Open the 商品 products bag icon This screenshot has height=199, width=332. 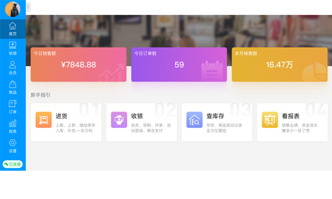click(x=12, y=85)
